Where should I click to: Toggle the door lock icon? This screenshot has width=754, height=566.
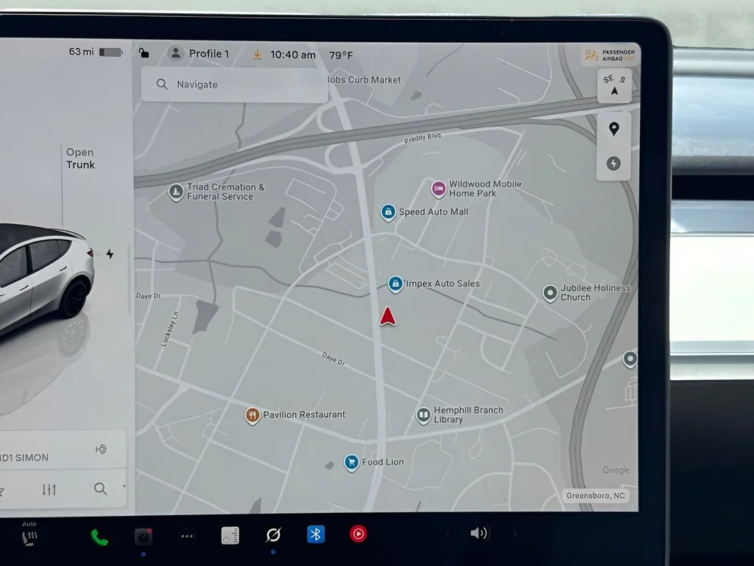click(x=144, y=52)
